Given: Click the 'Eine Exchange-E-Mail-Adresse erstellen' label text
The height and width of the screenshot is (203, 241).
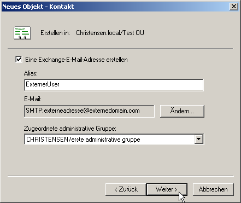Looking at the screenshot, I should [77, 60].
